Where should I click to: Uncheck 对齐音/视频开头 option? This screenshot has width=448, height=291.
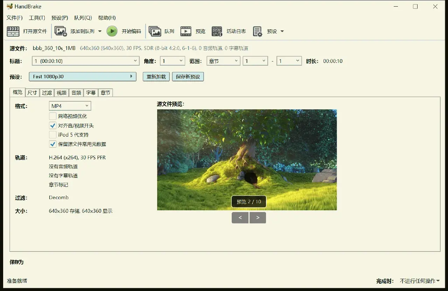pos(52,125)
